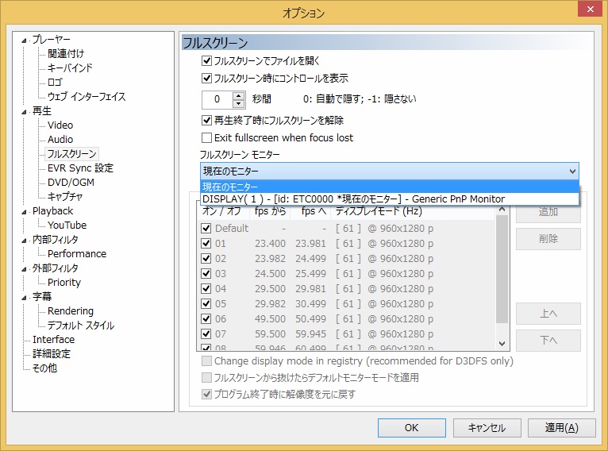This screenshot has height=451, width=608.
Task: Choose DISPLAY( 1 ) Generic PnP Monitor option
Action: pyautogui.click(x=389, y=199)
